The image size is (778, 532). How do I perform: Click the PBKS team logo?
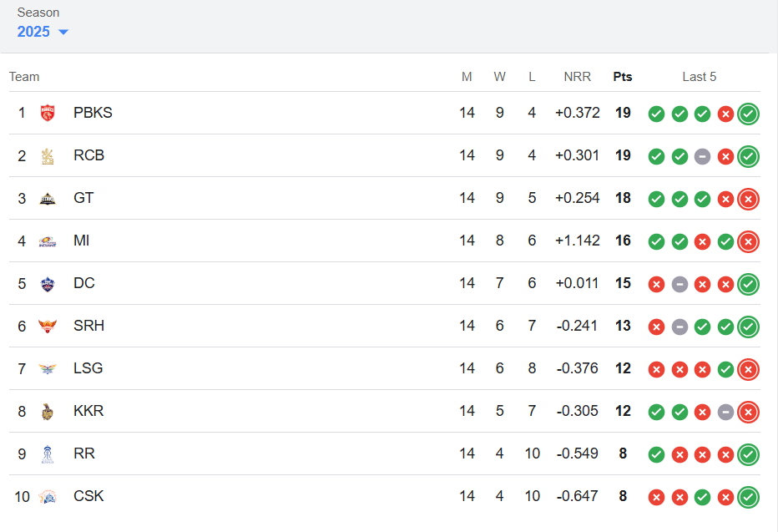click(48, 113)
